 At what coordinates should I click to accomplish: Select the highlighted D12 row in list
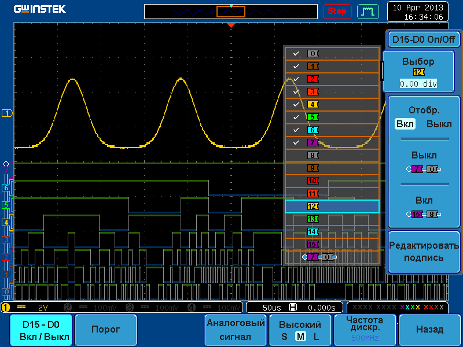332,206
